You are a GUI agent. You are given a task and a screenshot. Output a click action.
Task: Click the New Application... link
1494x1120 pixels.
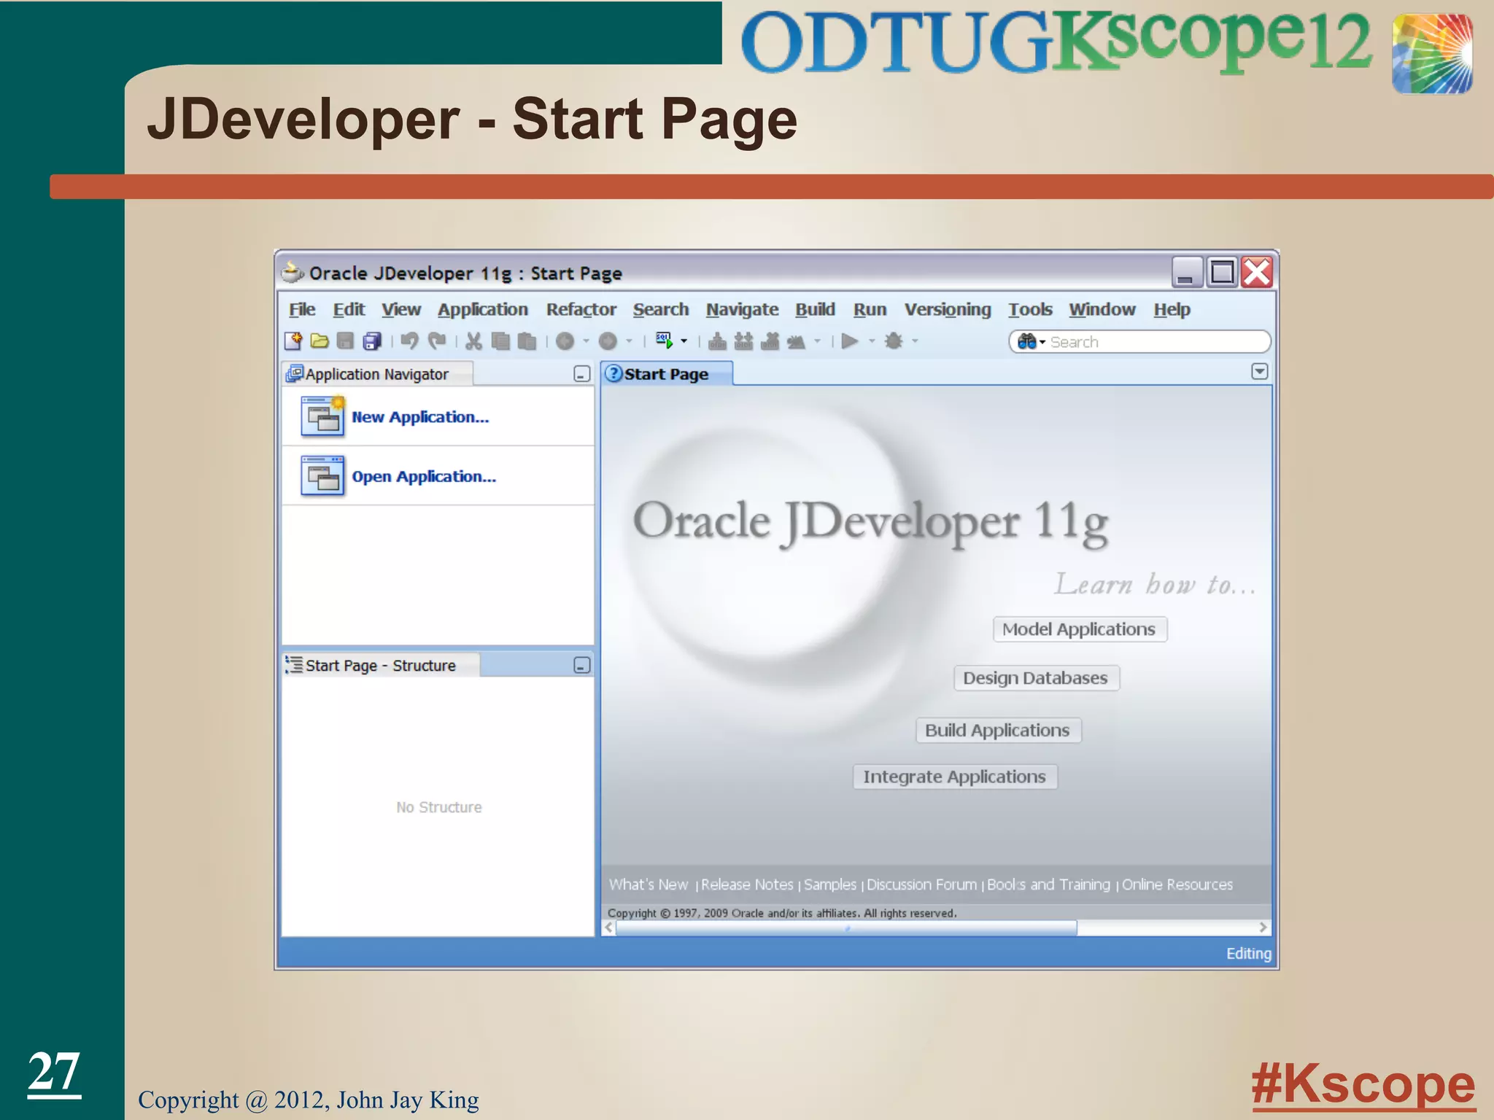[x=420, y=416]
